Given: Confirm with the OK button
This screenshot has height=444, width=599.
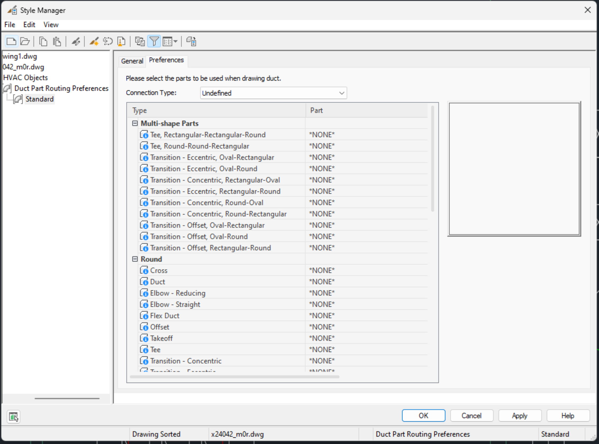Looking at the screenshot, I should pos(423,415).
